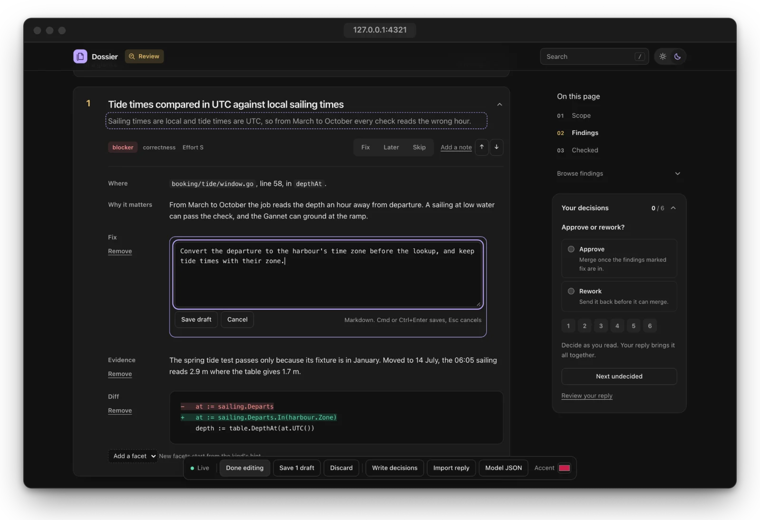This screenshot has width=760, height=520.
Task: Open Review your reply link
Action: [x=587, y=396]
